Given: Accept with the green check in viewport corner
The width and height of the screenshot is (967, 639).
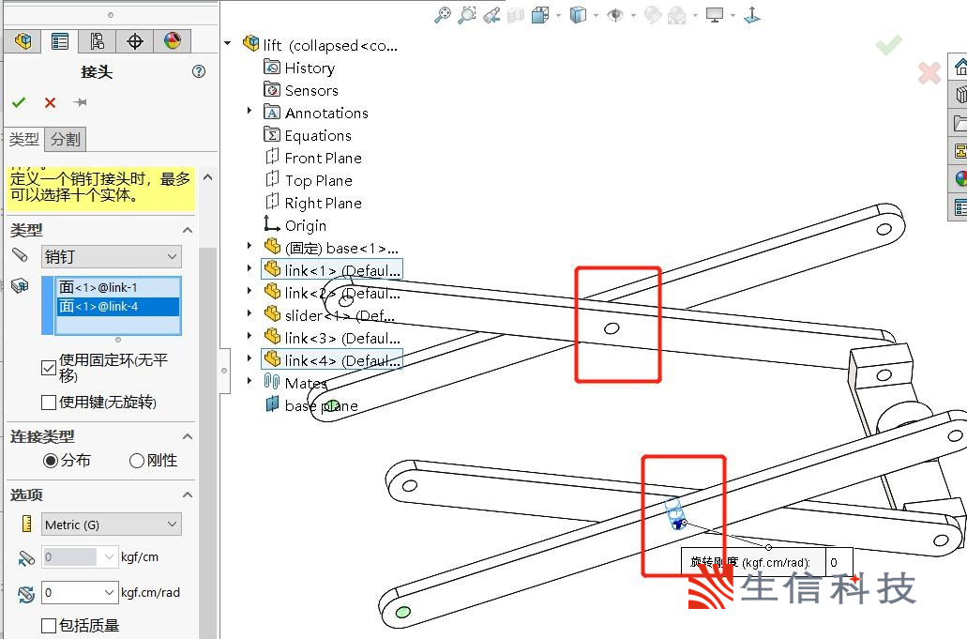Looking at the screenshot, I should 888,44.
